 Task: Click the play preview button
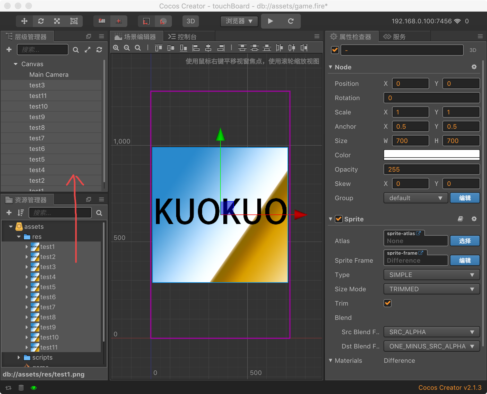click(x=270, y=21)
